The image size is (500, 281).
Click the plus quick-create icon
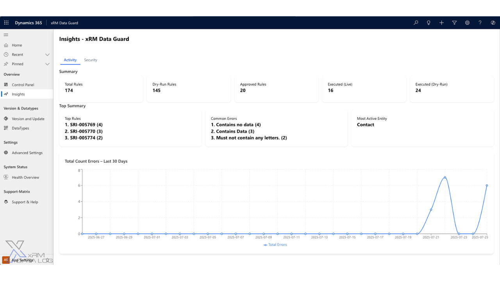pos(441,23)
